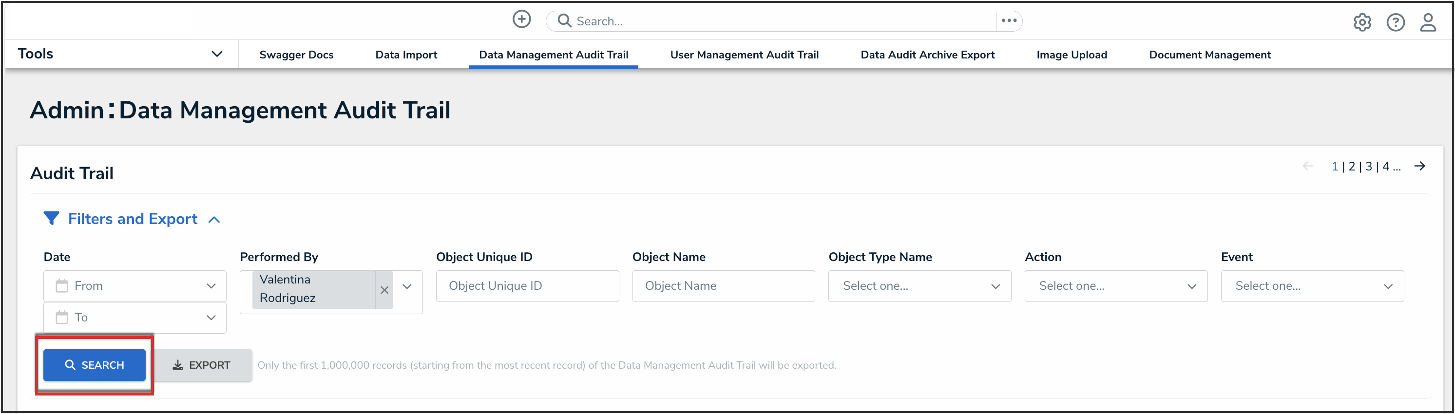Open the settings gear icon

click(x=1362, y=22)
